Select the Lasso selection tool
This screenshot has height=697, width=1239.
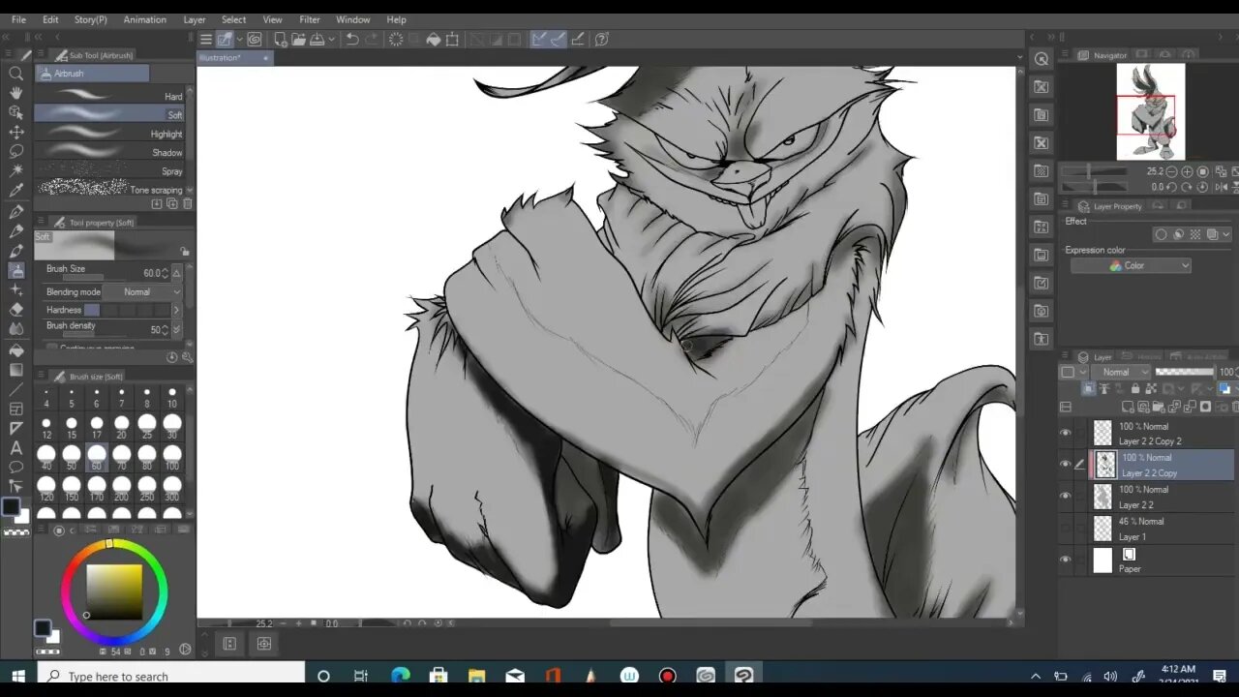(16, 151)
